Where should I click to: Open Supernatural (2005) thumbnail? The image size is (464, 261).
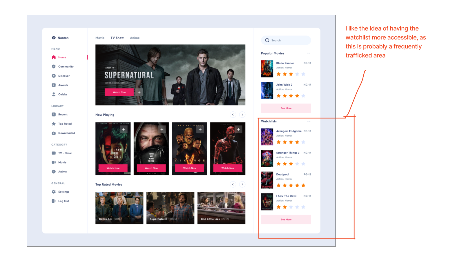[x=171, y=208]
